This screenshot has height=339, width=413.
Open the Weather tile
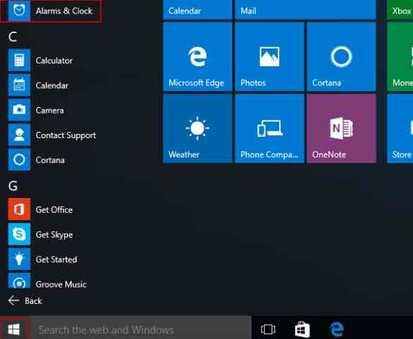pos(197,128)
